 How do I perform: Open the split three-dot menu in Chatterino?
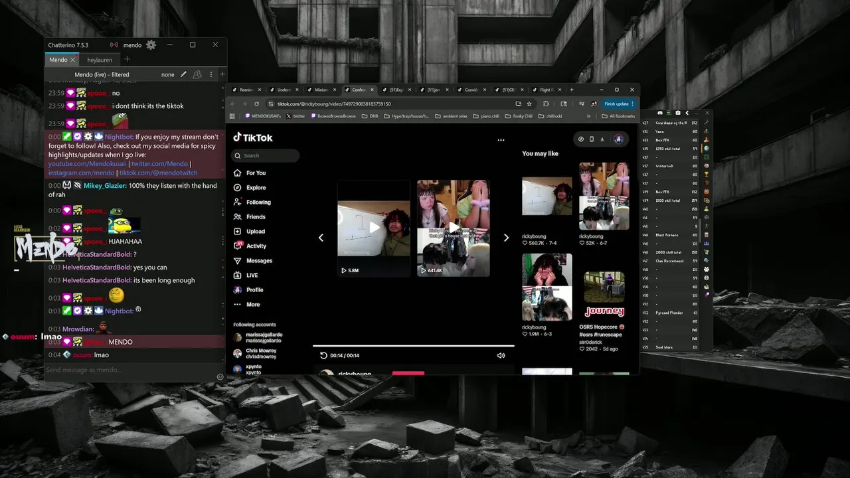(x=211, y=74)
